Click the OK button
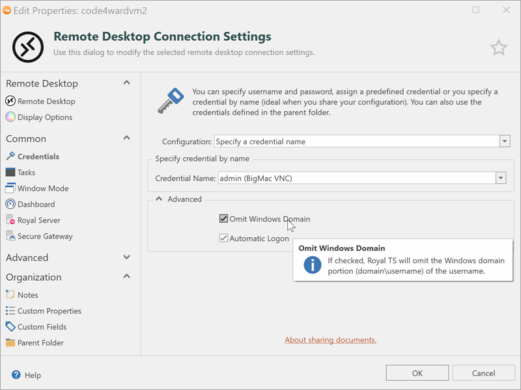Viewport: 521px width, 390px height. click(x=417, y=373)
